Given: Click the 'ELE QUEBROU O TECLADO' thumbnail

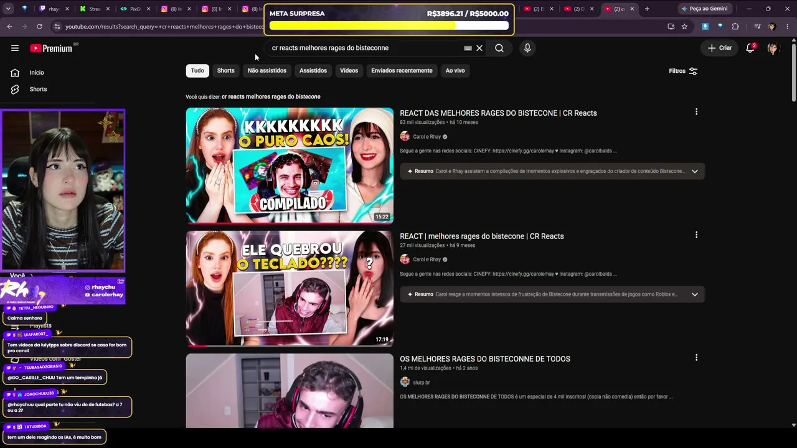Looking at the screenshot, I should [x=290, y=289].
